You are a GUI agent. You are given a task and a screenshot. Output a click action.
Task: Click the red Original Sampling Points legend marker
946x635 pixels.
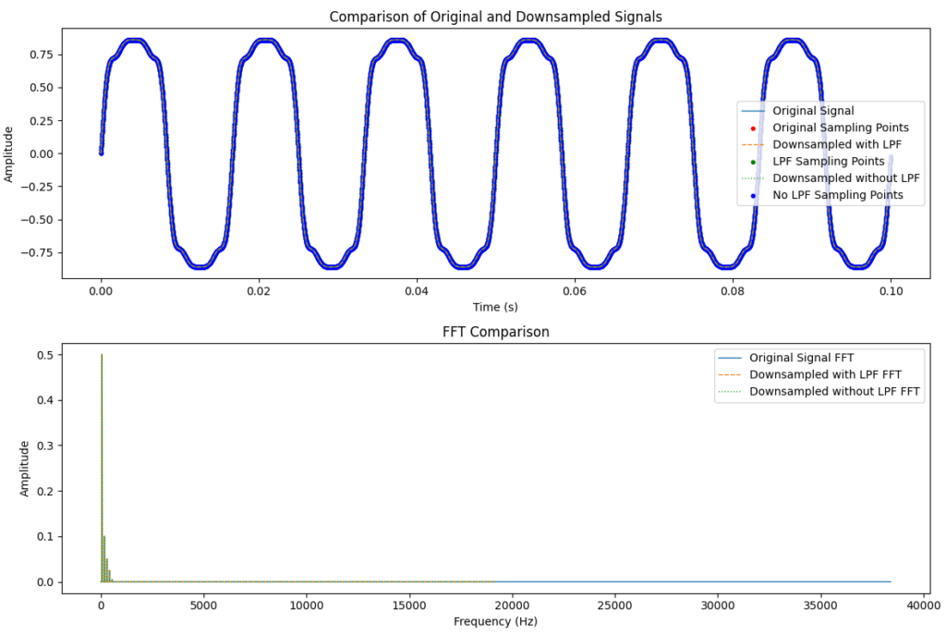pyautogui.click(x=753, y=128)
